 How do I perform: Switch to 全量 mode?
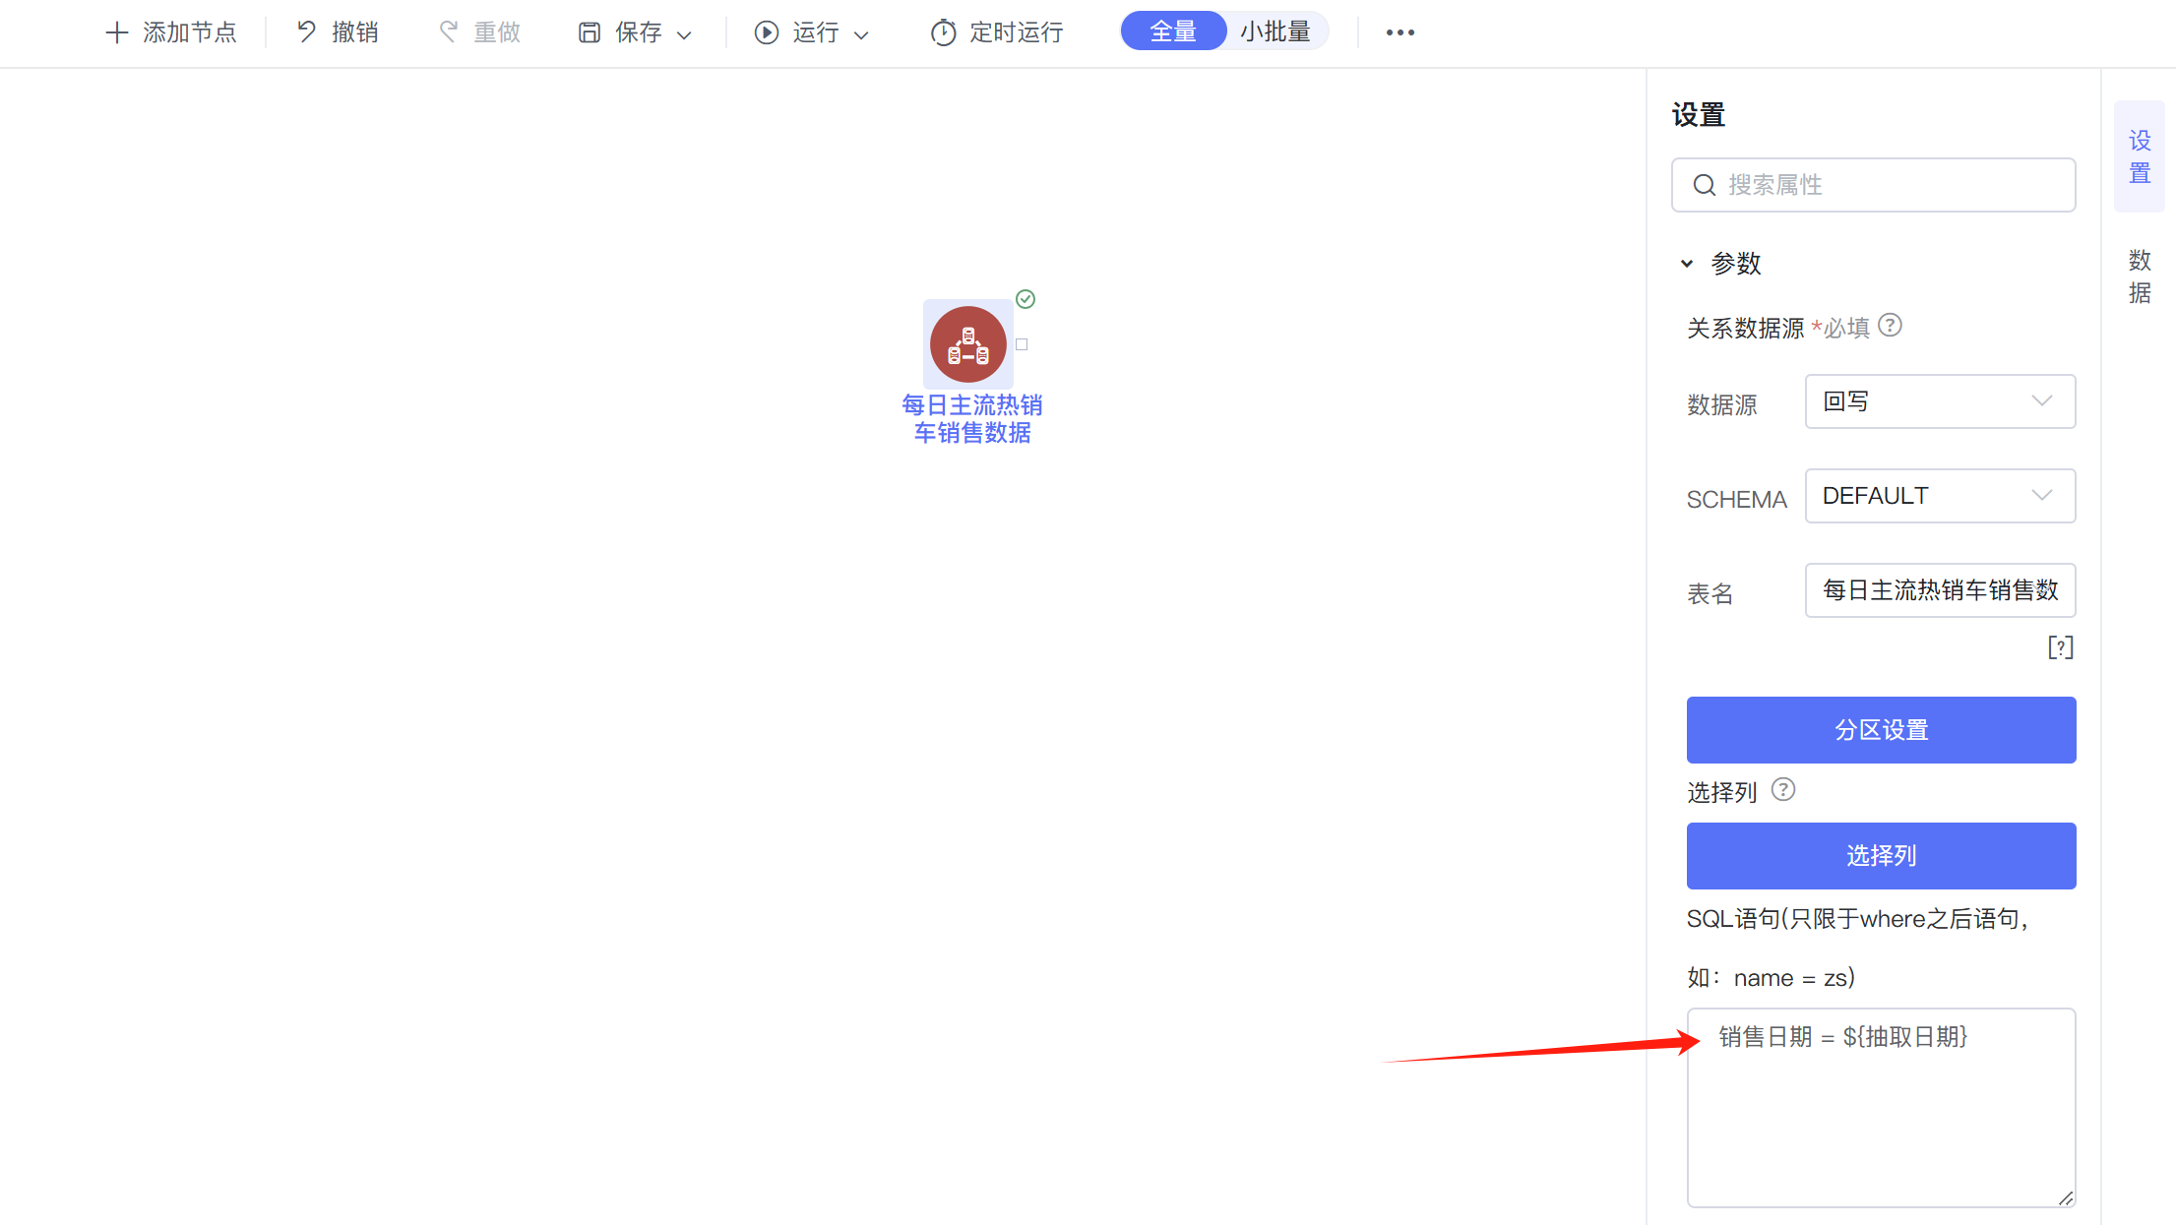point(1173,31)
